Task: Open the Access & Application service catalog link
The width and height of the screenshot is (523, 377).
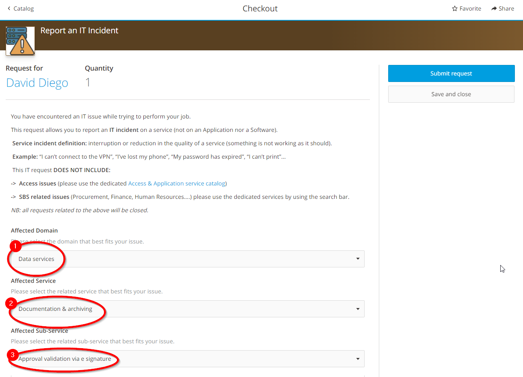Action: 177,183
